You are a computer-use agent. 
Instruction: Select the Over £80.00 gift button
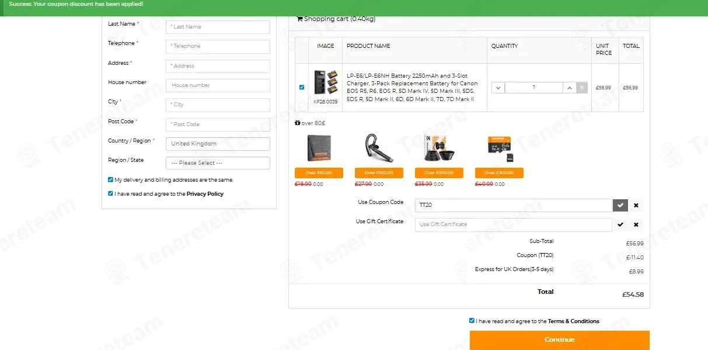(319, 173)
